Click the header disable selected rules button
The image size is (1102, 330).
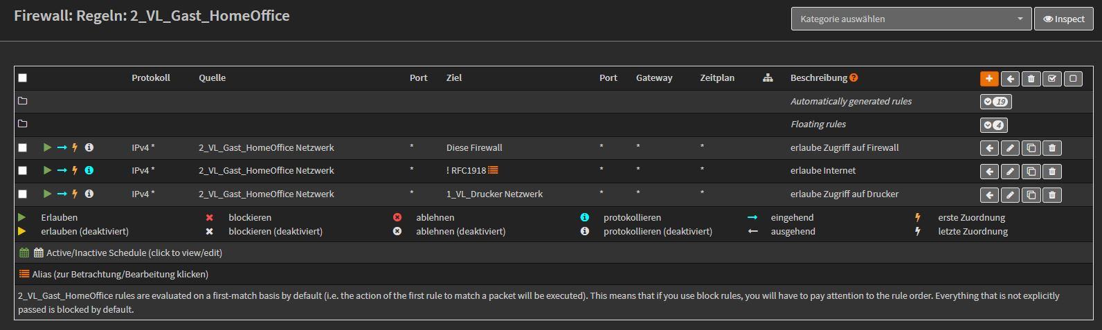[x=1073, y=78]
